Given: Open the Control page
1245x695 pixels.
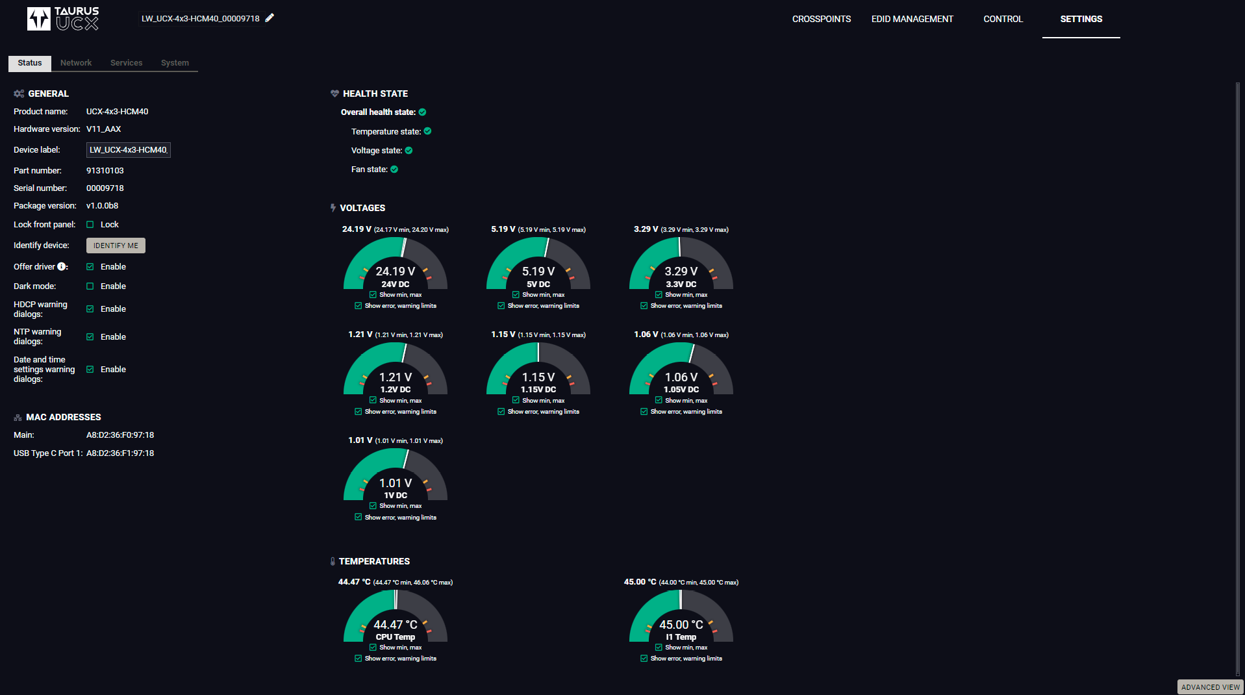Looking at the screenshot, I should [x=1003, y=19].
